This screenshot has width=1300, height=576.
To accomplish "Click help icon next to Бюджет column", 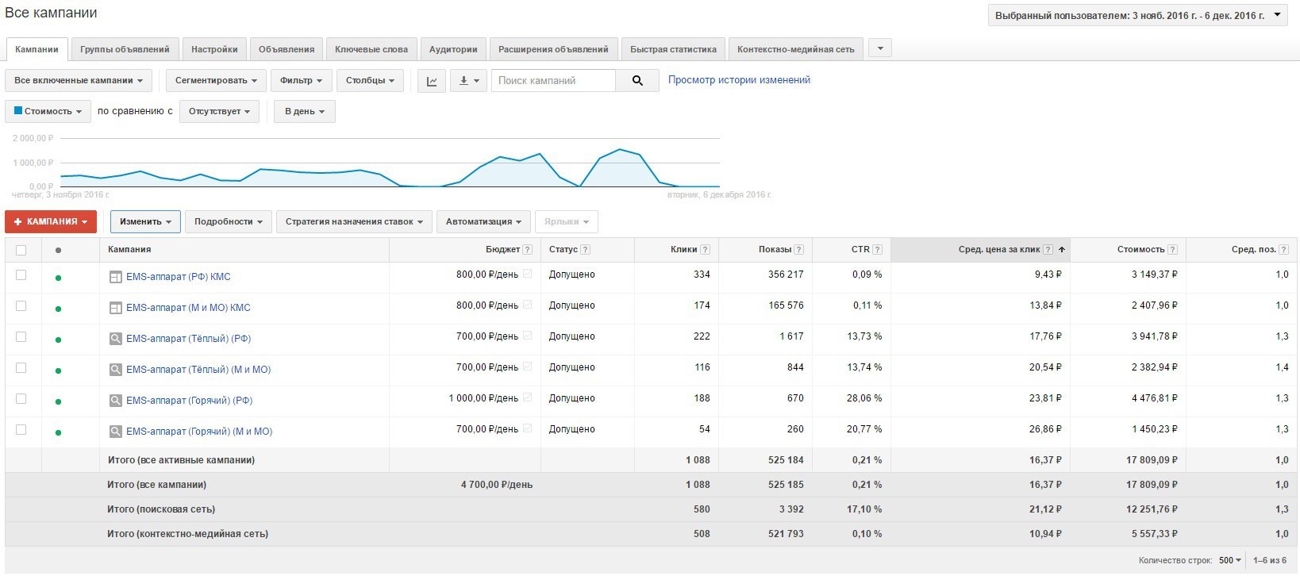I will tap(527, 250).
